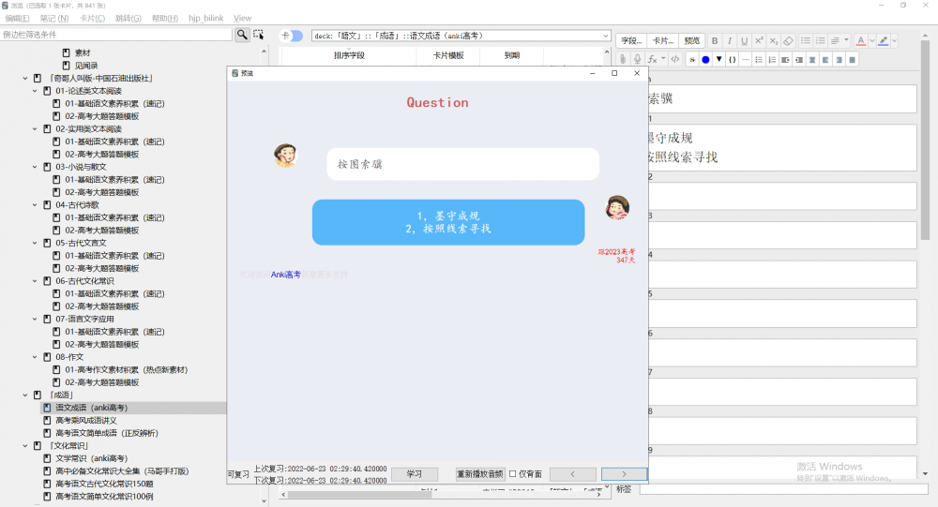938x507 pixels.
Task: Click the 字段... button
Action: [x=631, y=40]
